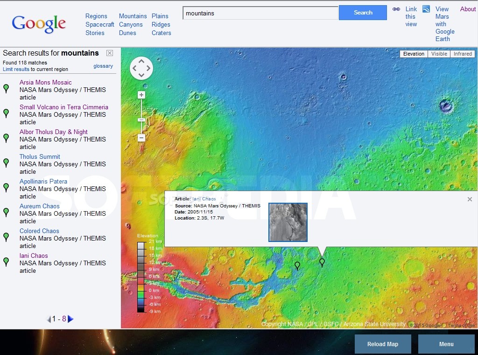The width and height of the screenshot is (478, 355).
Task: Open the Canyons category
Action: (x=131, y=24)
